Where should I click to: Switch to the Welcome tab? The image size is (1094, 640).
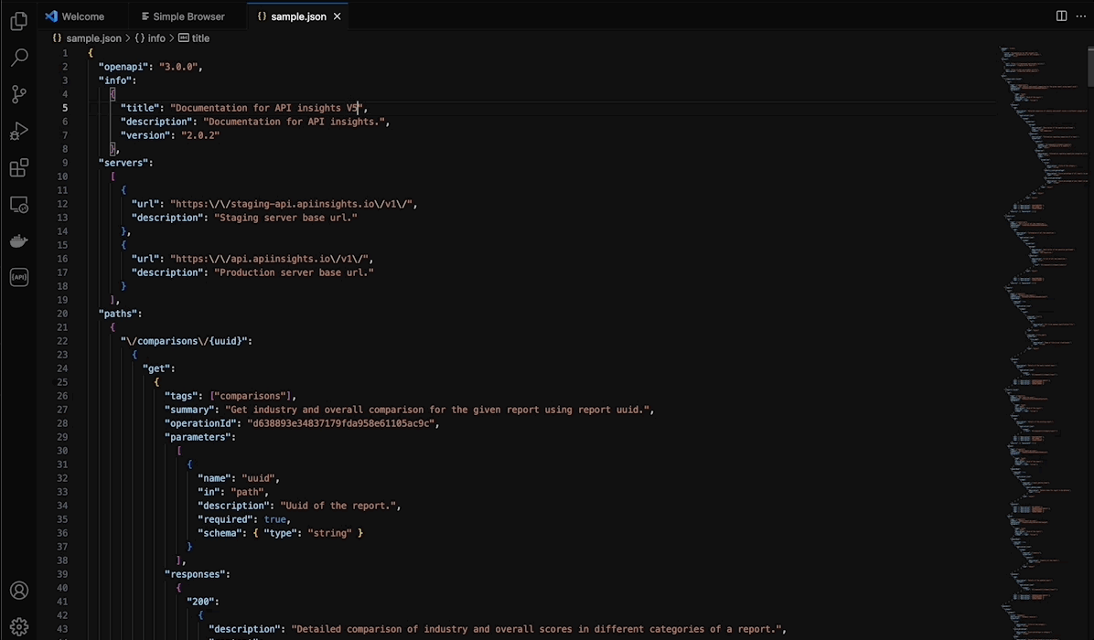tap(82, 16)
